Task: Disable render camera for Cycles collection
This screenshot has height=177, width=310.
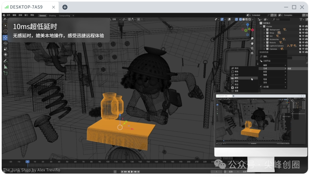Action: click(307, 26)
